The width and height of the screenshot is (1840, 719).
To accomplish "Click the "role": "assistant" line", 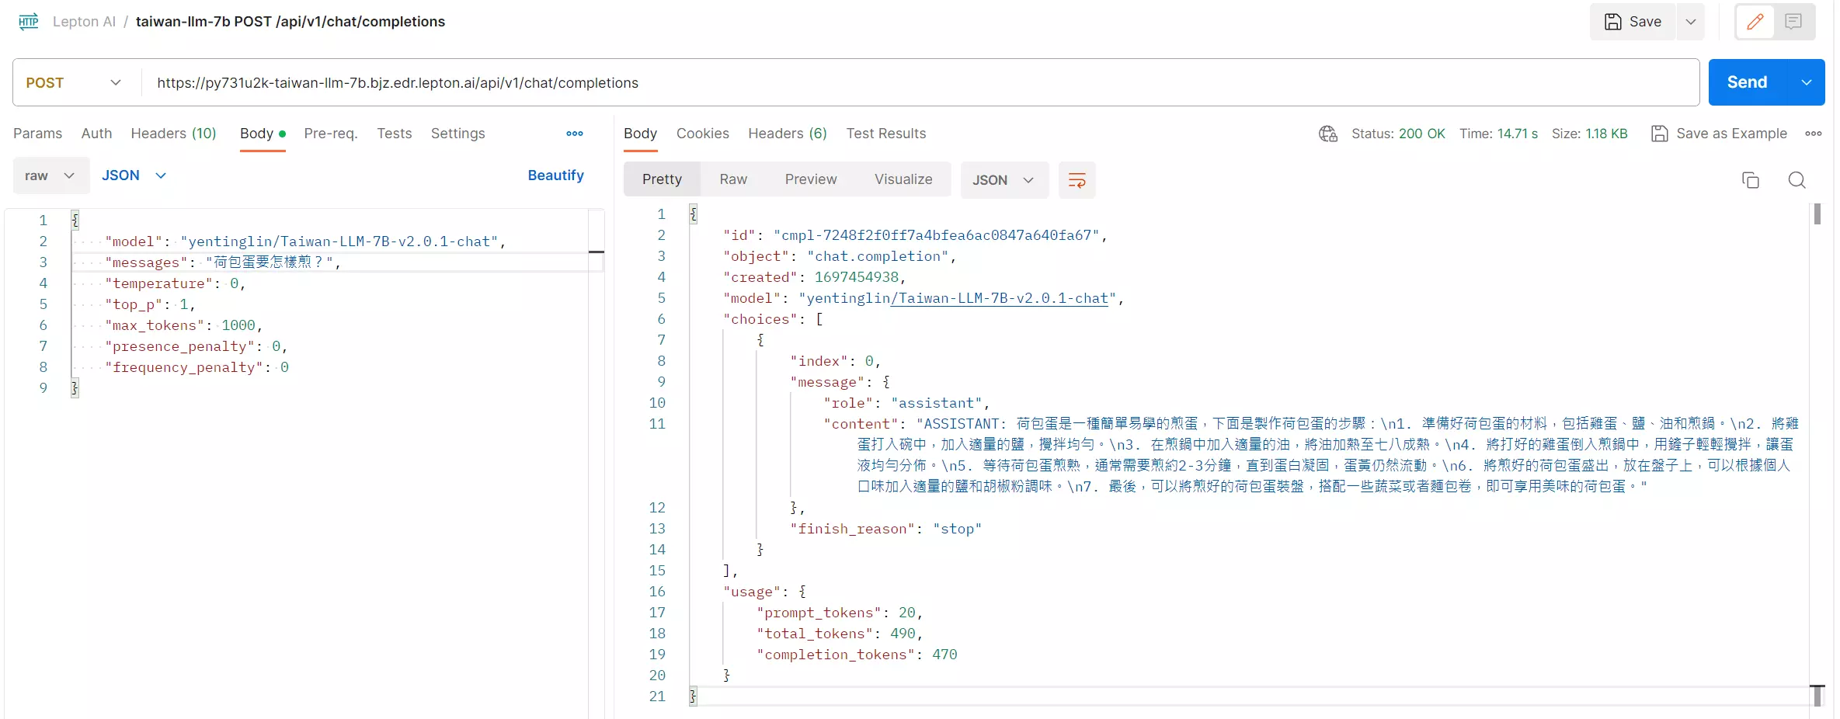I will [906, 403].
